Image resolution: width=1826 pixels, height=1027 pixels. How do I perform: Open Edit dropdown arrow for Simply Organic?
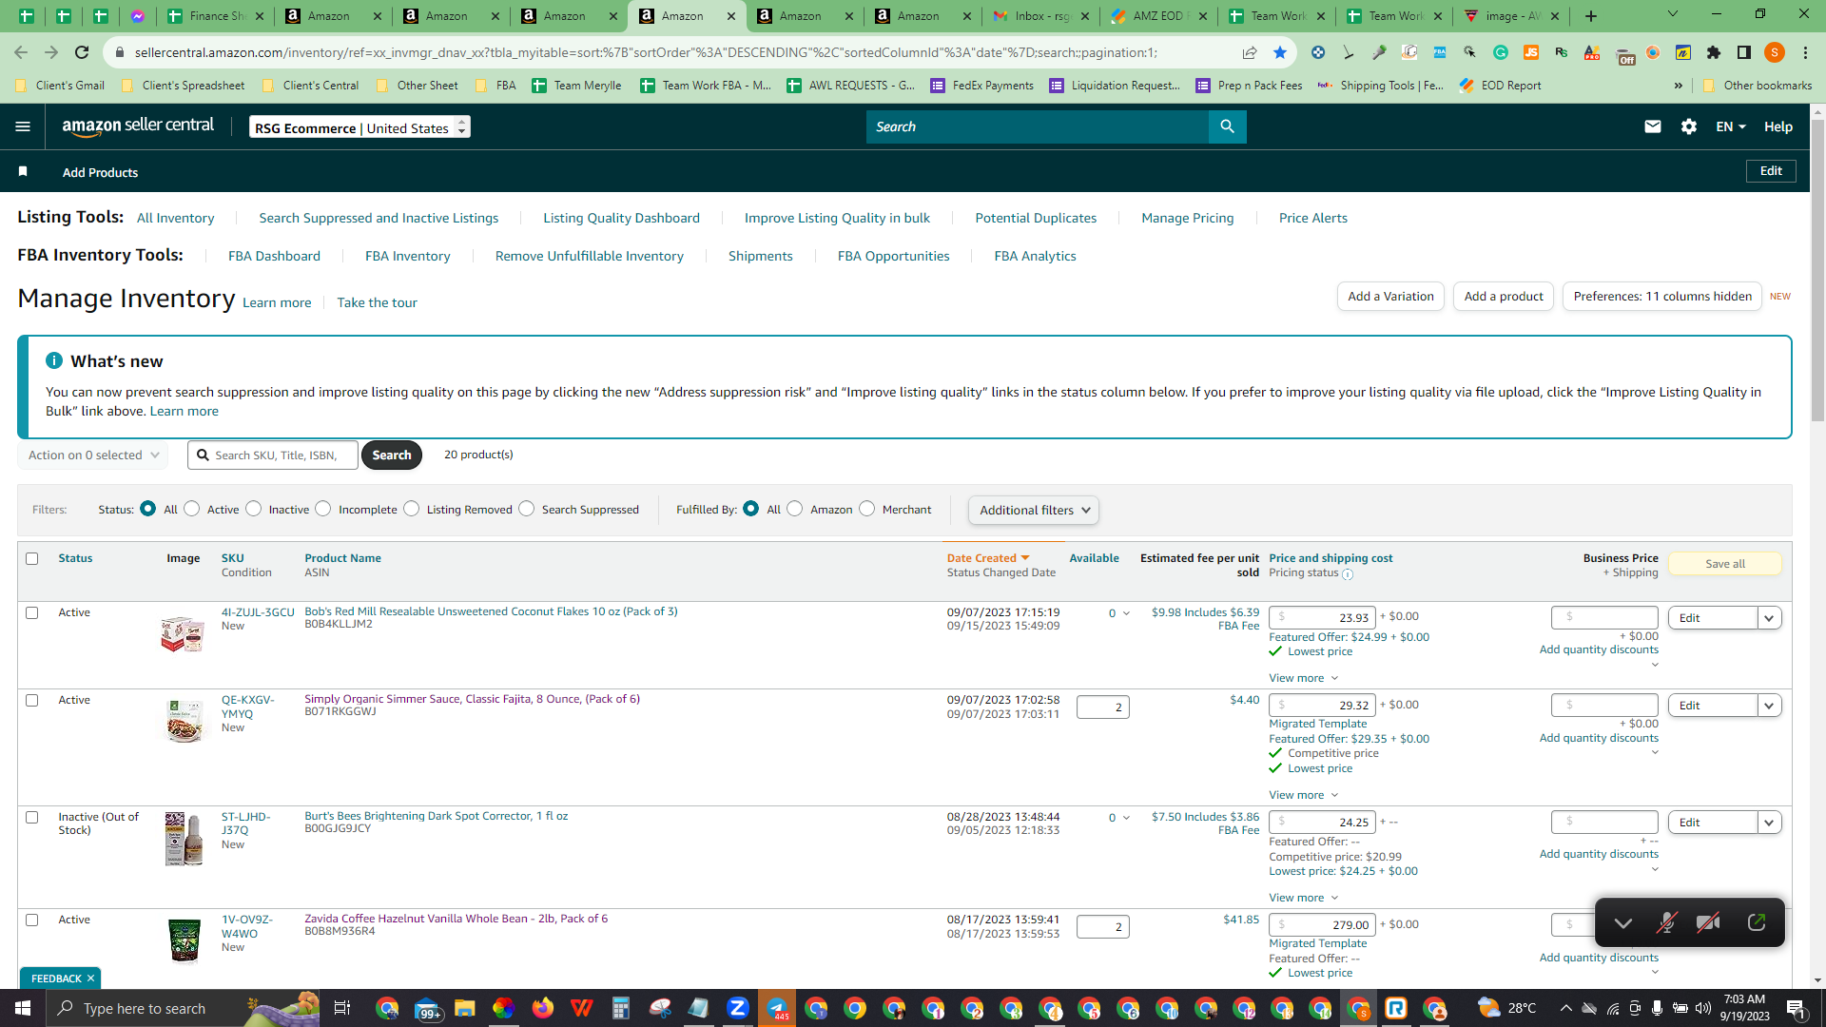(1769, 706)
